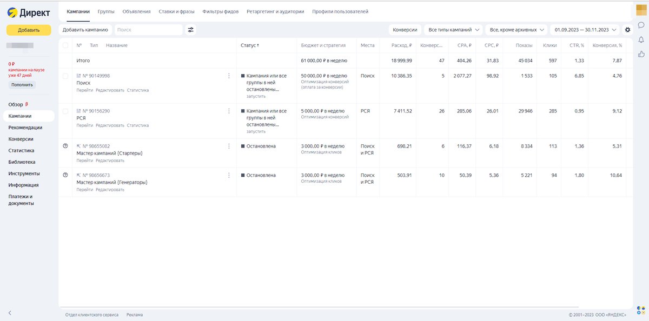Image resolution: width=649 pixels, height=321 pixels.
Task: Click the Пополнить balance button
Action: point(22,85)
